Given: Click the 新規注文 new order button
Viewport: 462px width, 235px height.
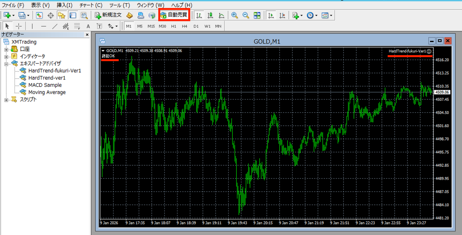Looking at the screenshot, I should click(x=108, y=15).
